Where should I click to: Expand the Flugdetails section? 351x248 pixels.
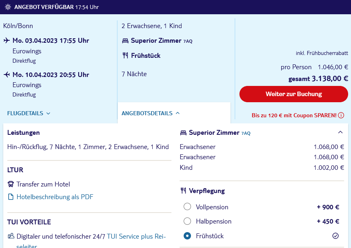point(29,113)
